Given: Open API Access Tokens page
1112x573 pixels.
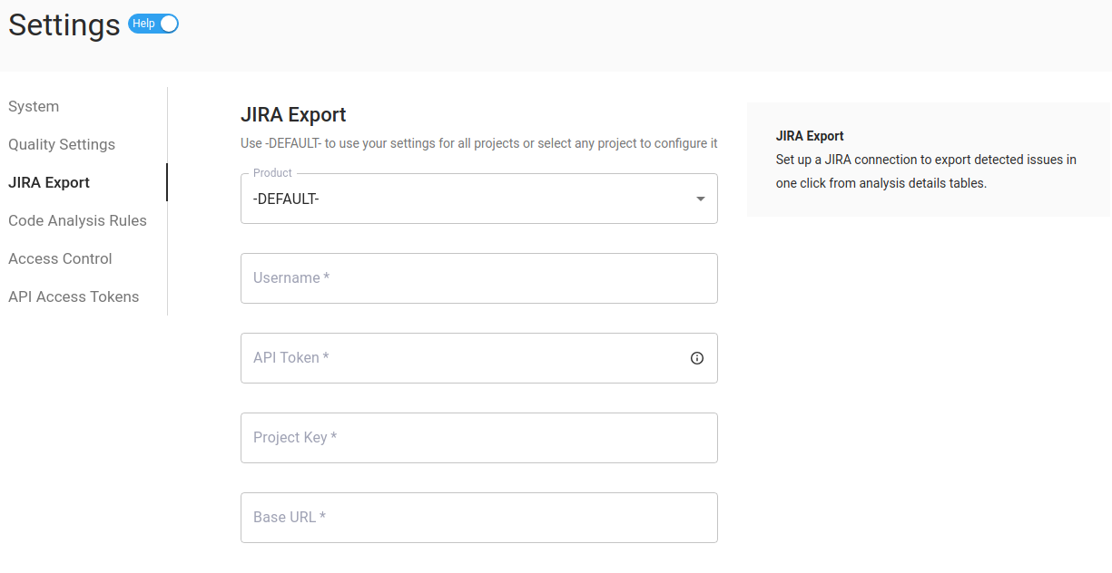Looking at the screenshot, I should pos(74,297).
